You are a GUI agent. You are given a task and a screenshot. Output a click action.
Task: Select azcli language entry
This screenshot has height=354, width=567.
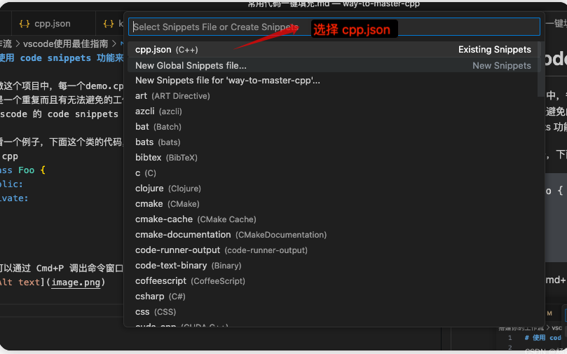pos(333,111)
